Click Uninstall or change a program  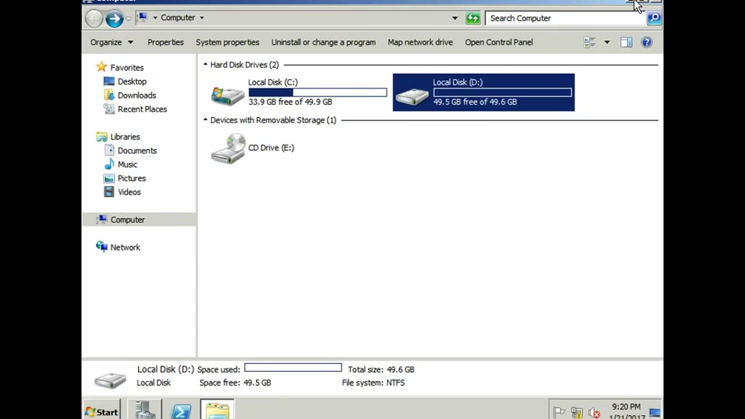324,42
